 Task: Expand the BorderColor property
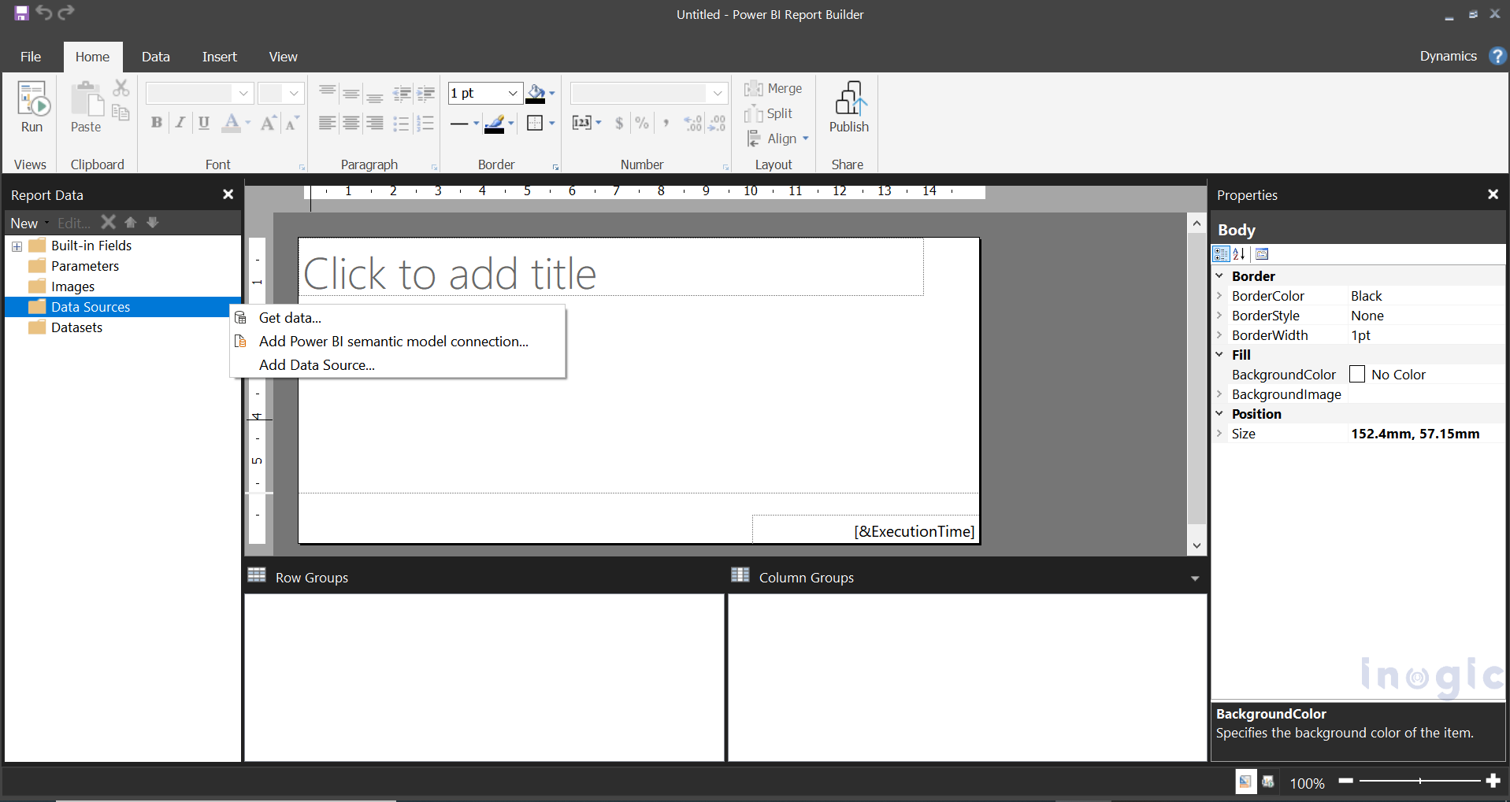coord(1219,296)
